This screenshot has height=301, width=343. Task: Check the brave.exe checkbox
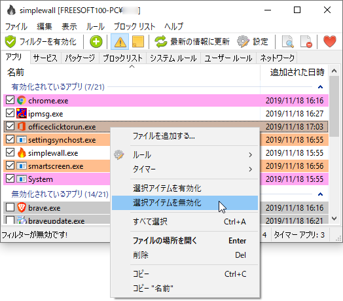tap(10, 207)
